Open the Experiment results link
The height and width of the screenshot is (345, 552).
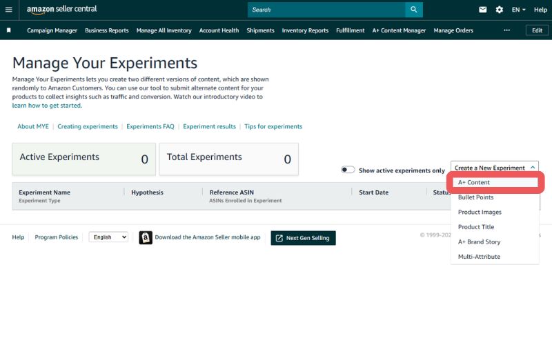click(210, 126)
